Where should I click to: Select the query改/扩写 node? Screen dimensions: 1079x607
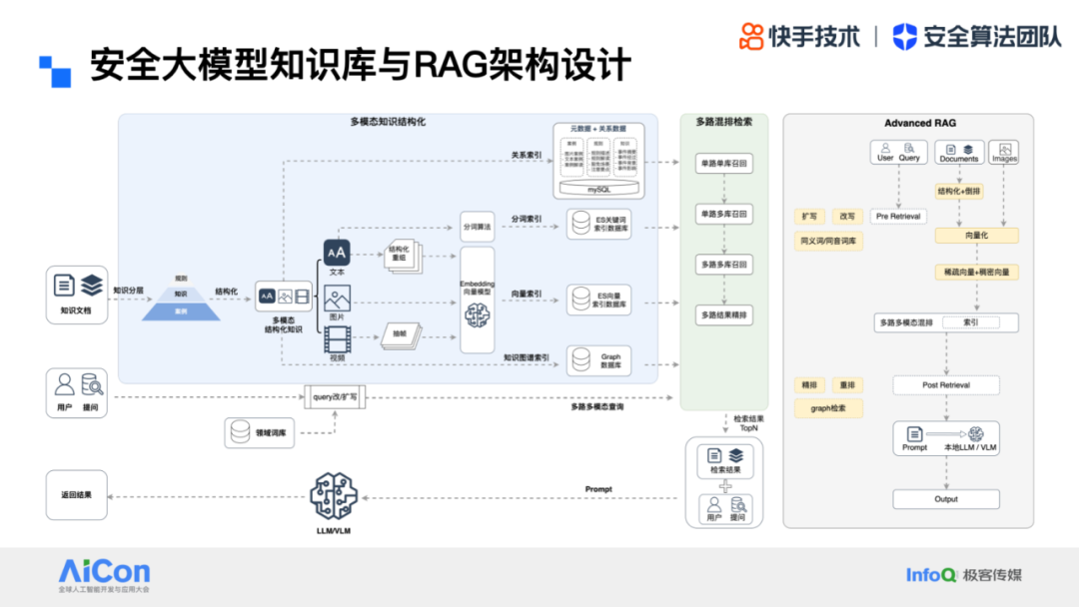tap(335, 396)
